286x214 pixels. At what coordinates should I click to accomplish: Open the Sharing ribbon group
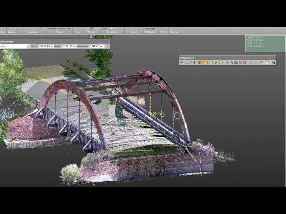[174, 32]
